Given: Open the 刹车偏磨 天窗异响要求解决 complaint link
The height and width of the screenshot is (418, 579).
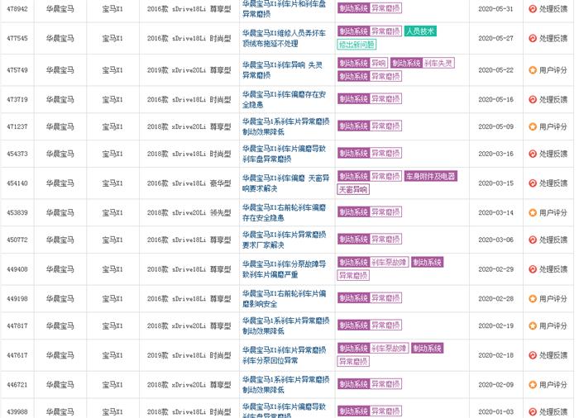Looking at the screenshot, I should tap(284, 183).
